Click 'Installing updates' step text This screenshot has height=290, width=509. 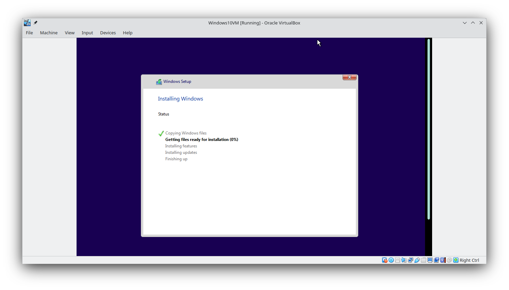coord(181,152)
